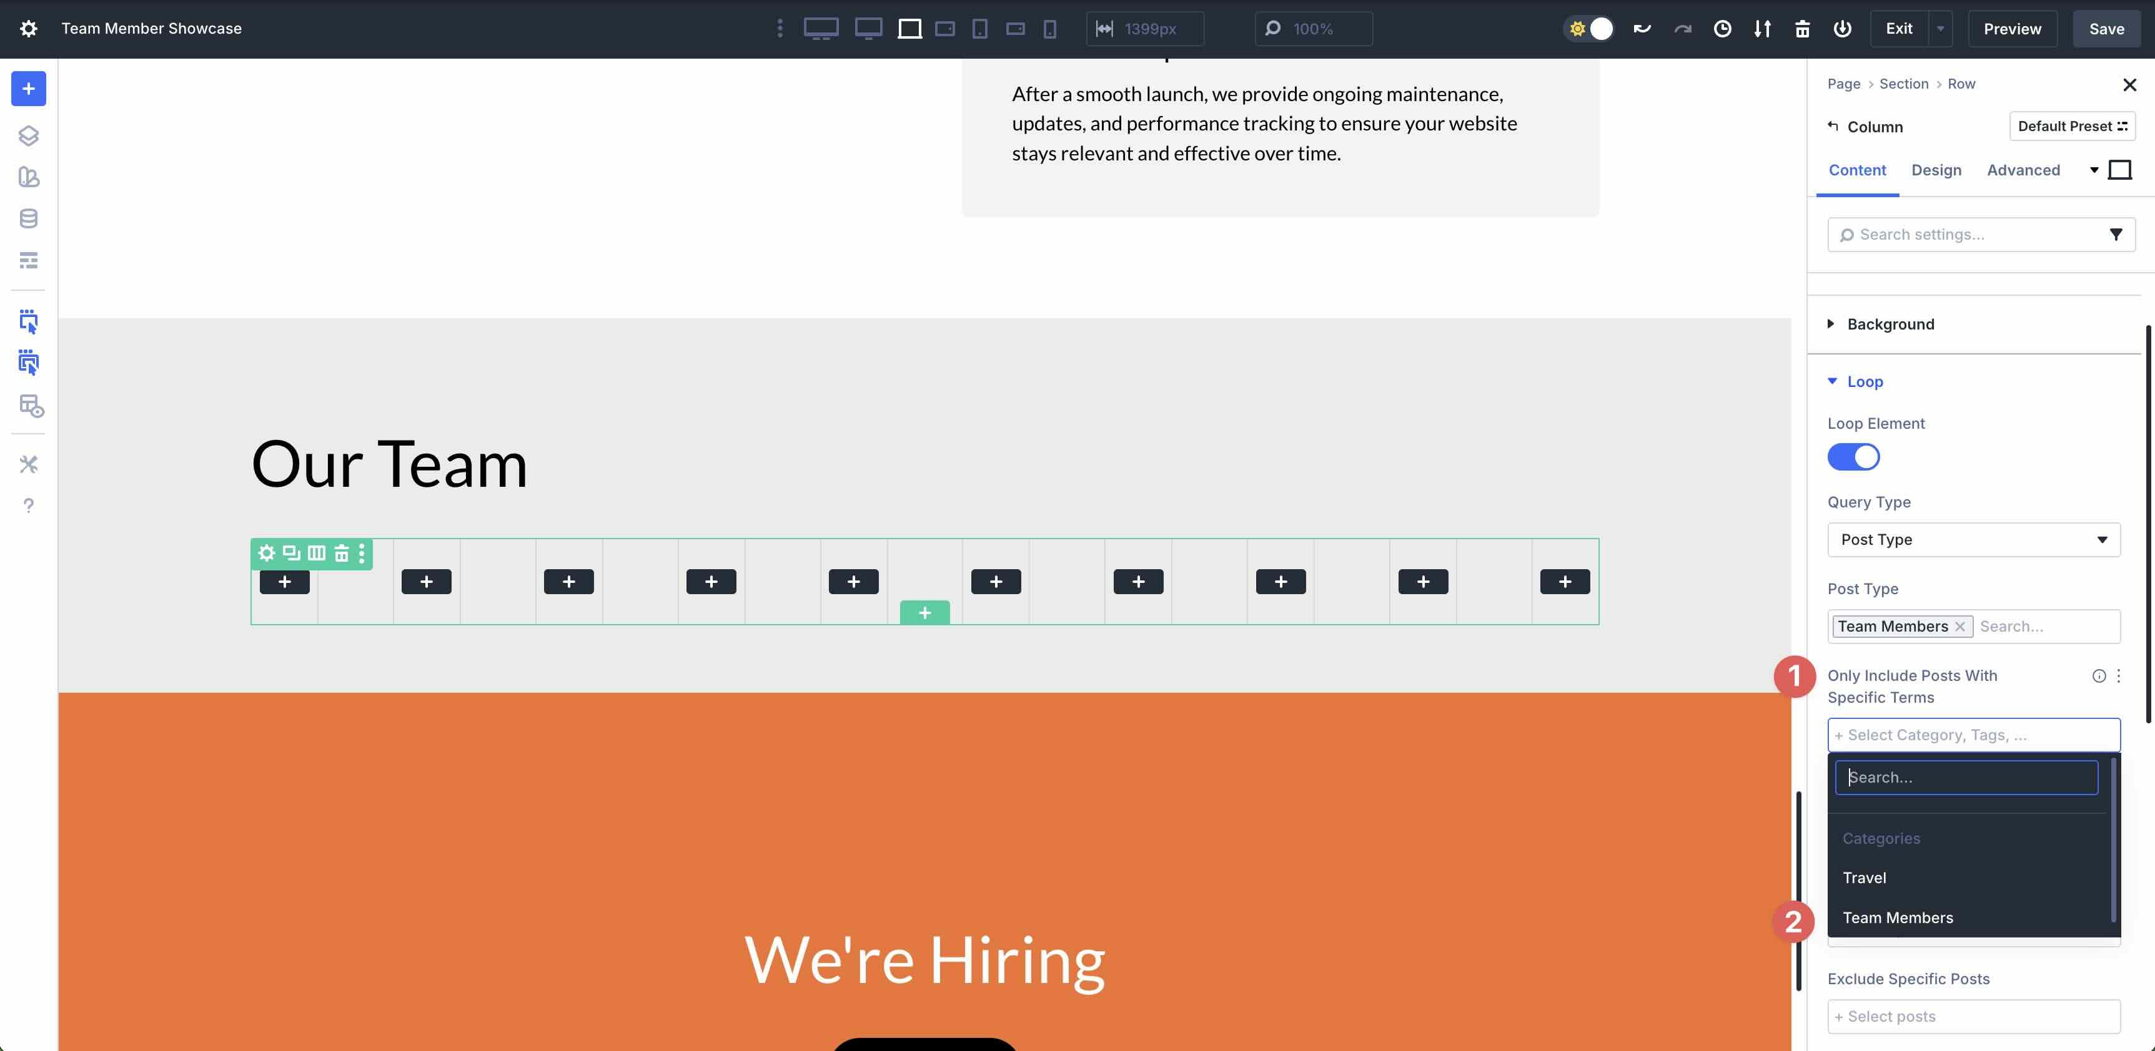
Task: Open revision history via clock icon
Action: [x=1723, y=27]
